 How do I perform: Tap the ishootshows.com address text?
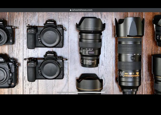point(82,10)
